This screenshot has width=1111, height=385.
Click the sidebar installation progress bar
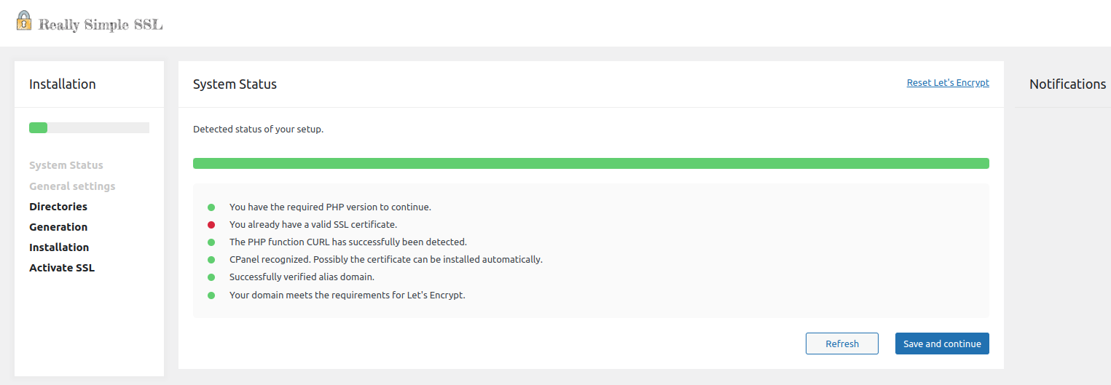point(89,128)
